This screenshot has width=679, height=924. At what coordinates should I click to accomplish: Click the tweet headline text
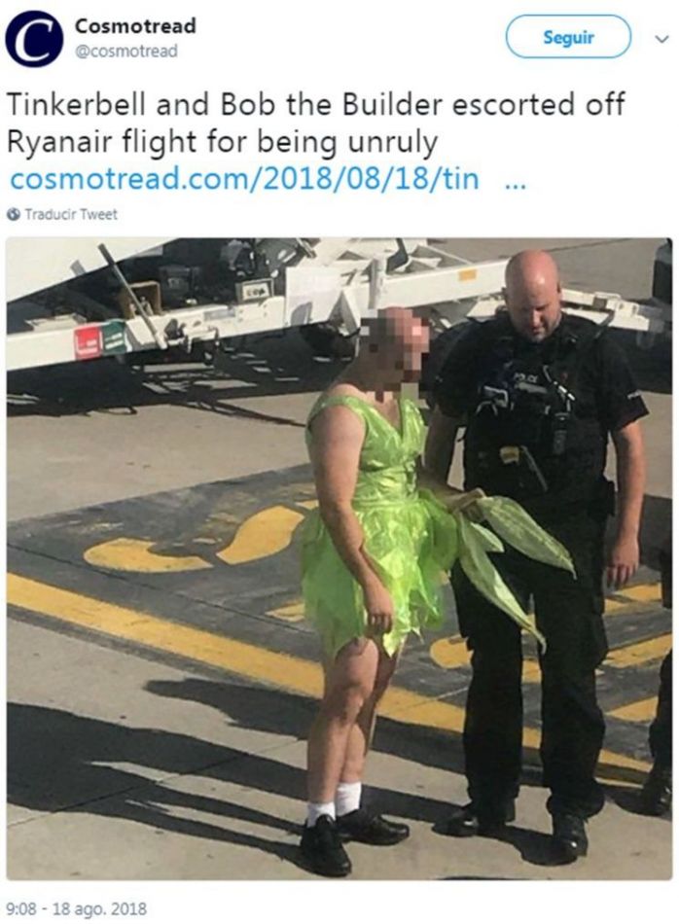pyautogui.click(x=315, y=124)
